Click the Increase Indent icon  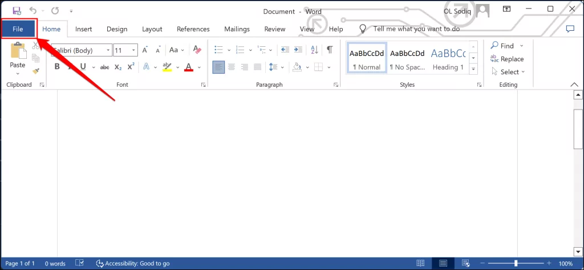click(x=298, y=50)
